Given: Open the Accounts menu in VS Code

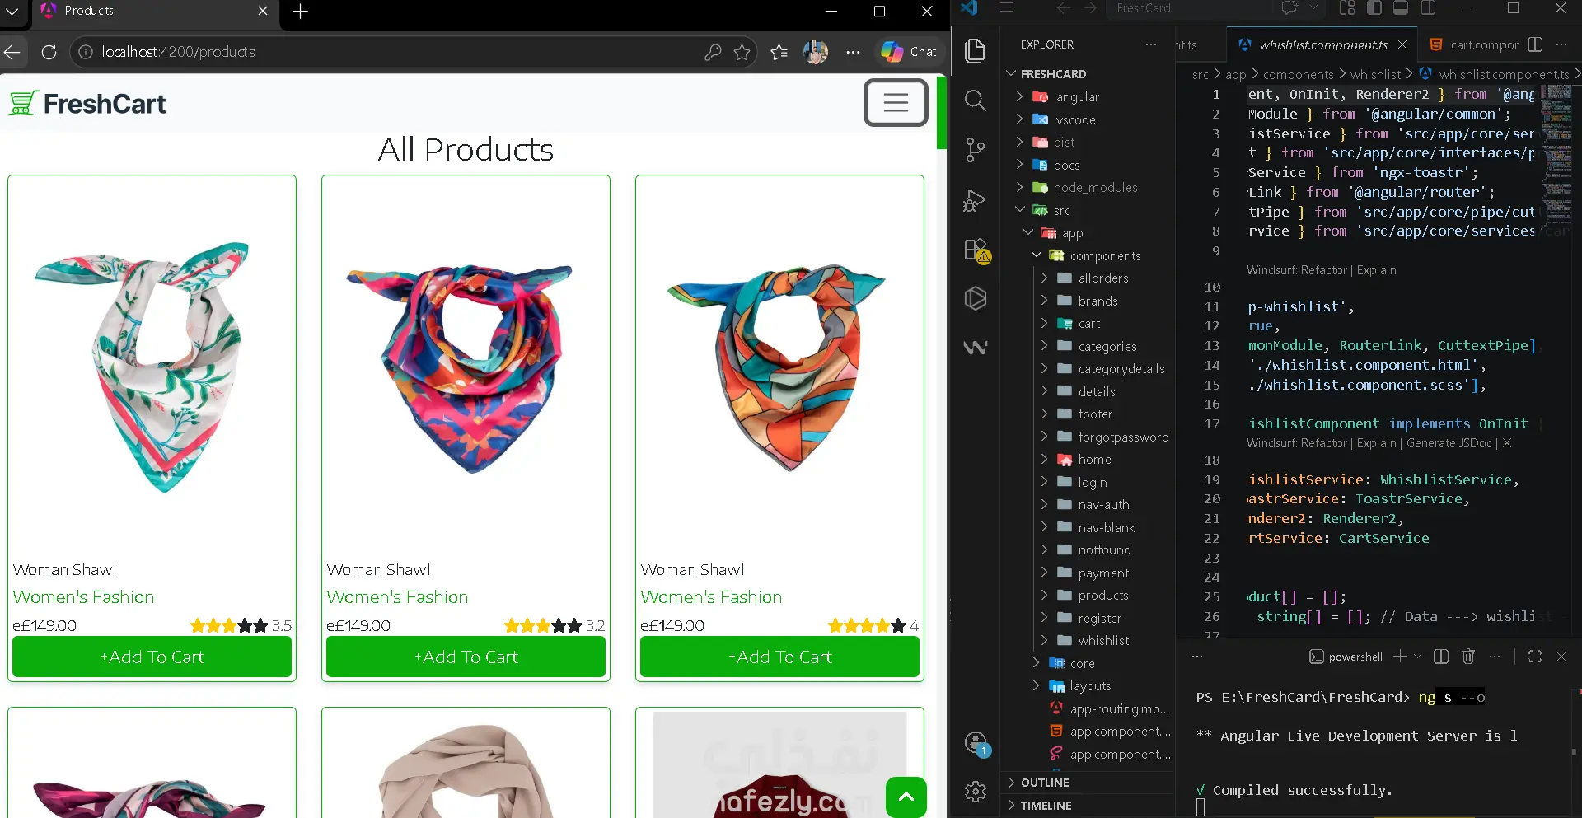Looking at the screenshot, I should pyautogui.click(x=976, y=743).
